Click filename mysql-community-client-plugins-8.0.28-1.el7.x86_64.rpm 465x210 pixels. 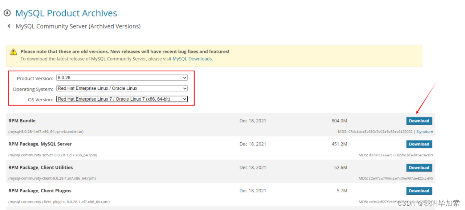[59, 202]
